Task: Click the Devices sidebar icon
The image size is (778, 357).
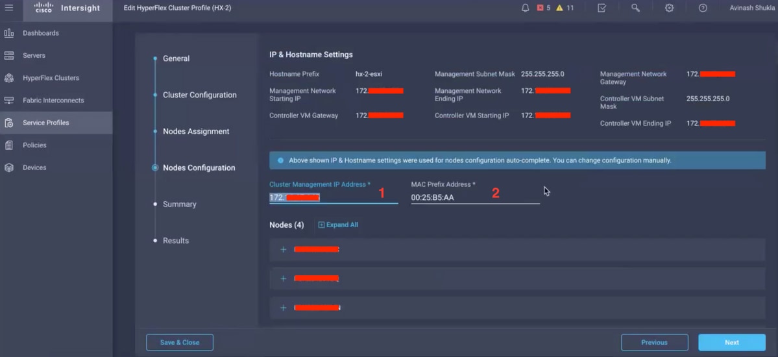Action: tap(9, 168)
